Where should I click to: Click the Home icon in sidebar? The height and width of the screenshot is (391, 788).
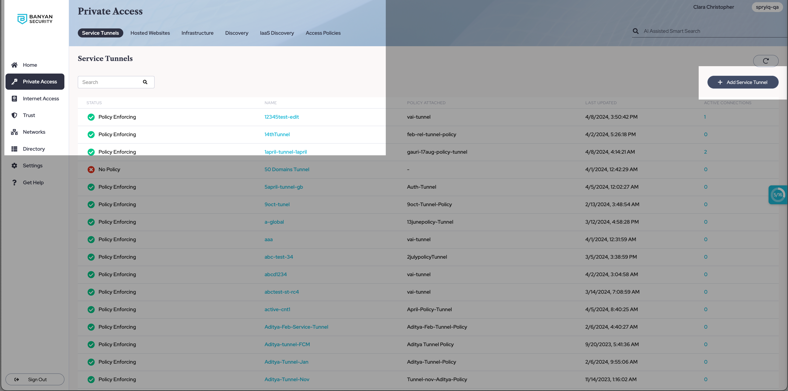click(14, 65)
